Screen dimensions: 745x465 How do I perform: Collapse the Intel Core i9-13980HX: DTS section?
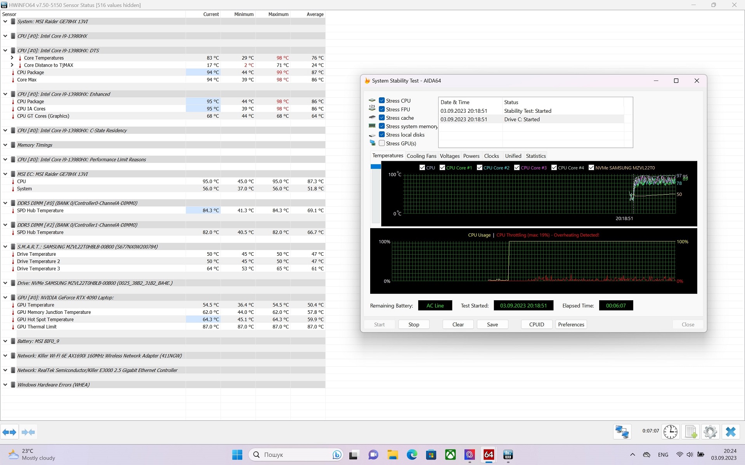5,51
